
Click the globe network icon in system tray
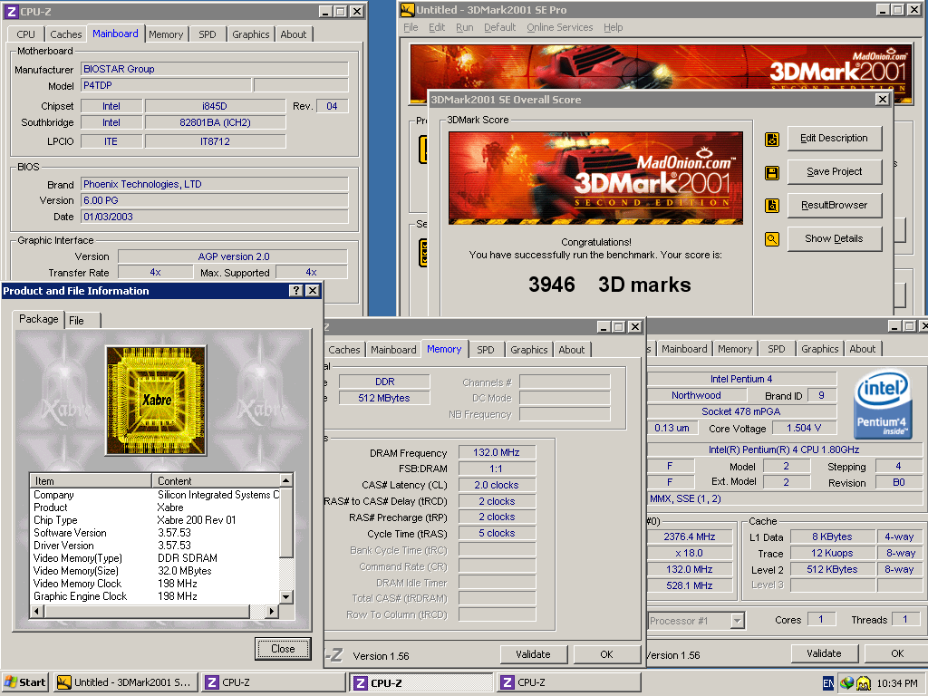click(x=847, y=683)
